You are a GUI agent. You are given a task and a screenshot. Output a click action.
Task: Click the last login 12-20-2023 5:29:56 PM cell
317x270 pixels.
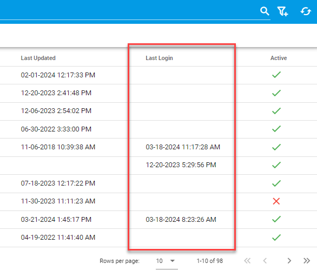(x=181, y=165)
